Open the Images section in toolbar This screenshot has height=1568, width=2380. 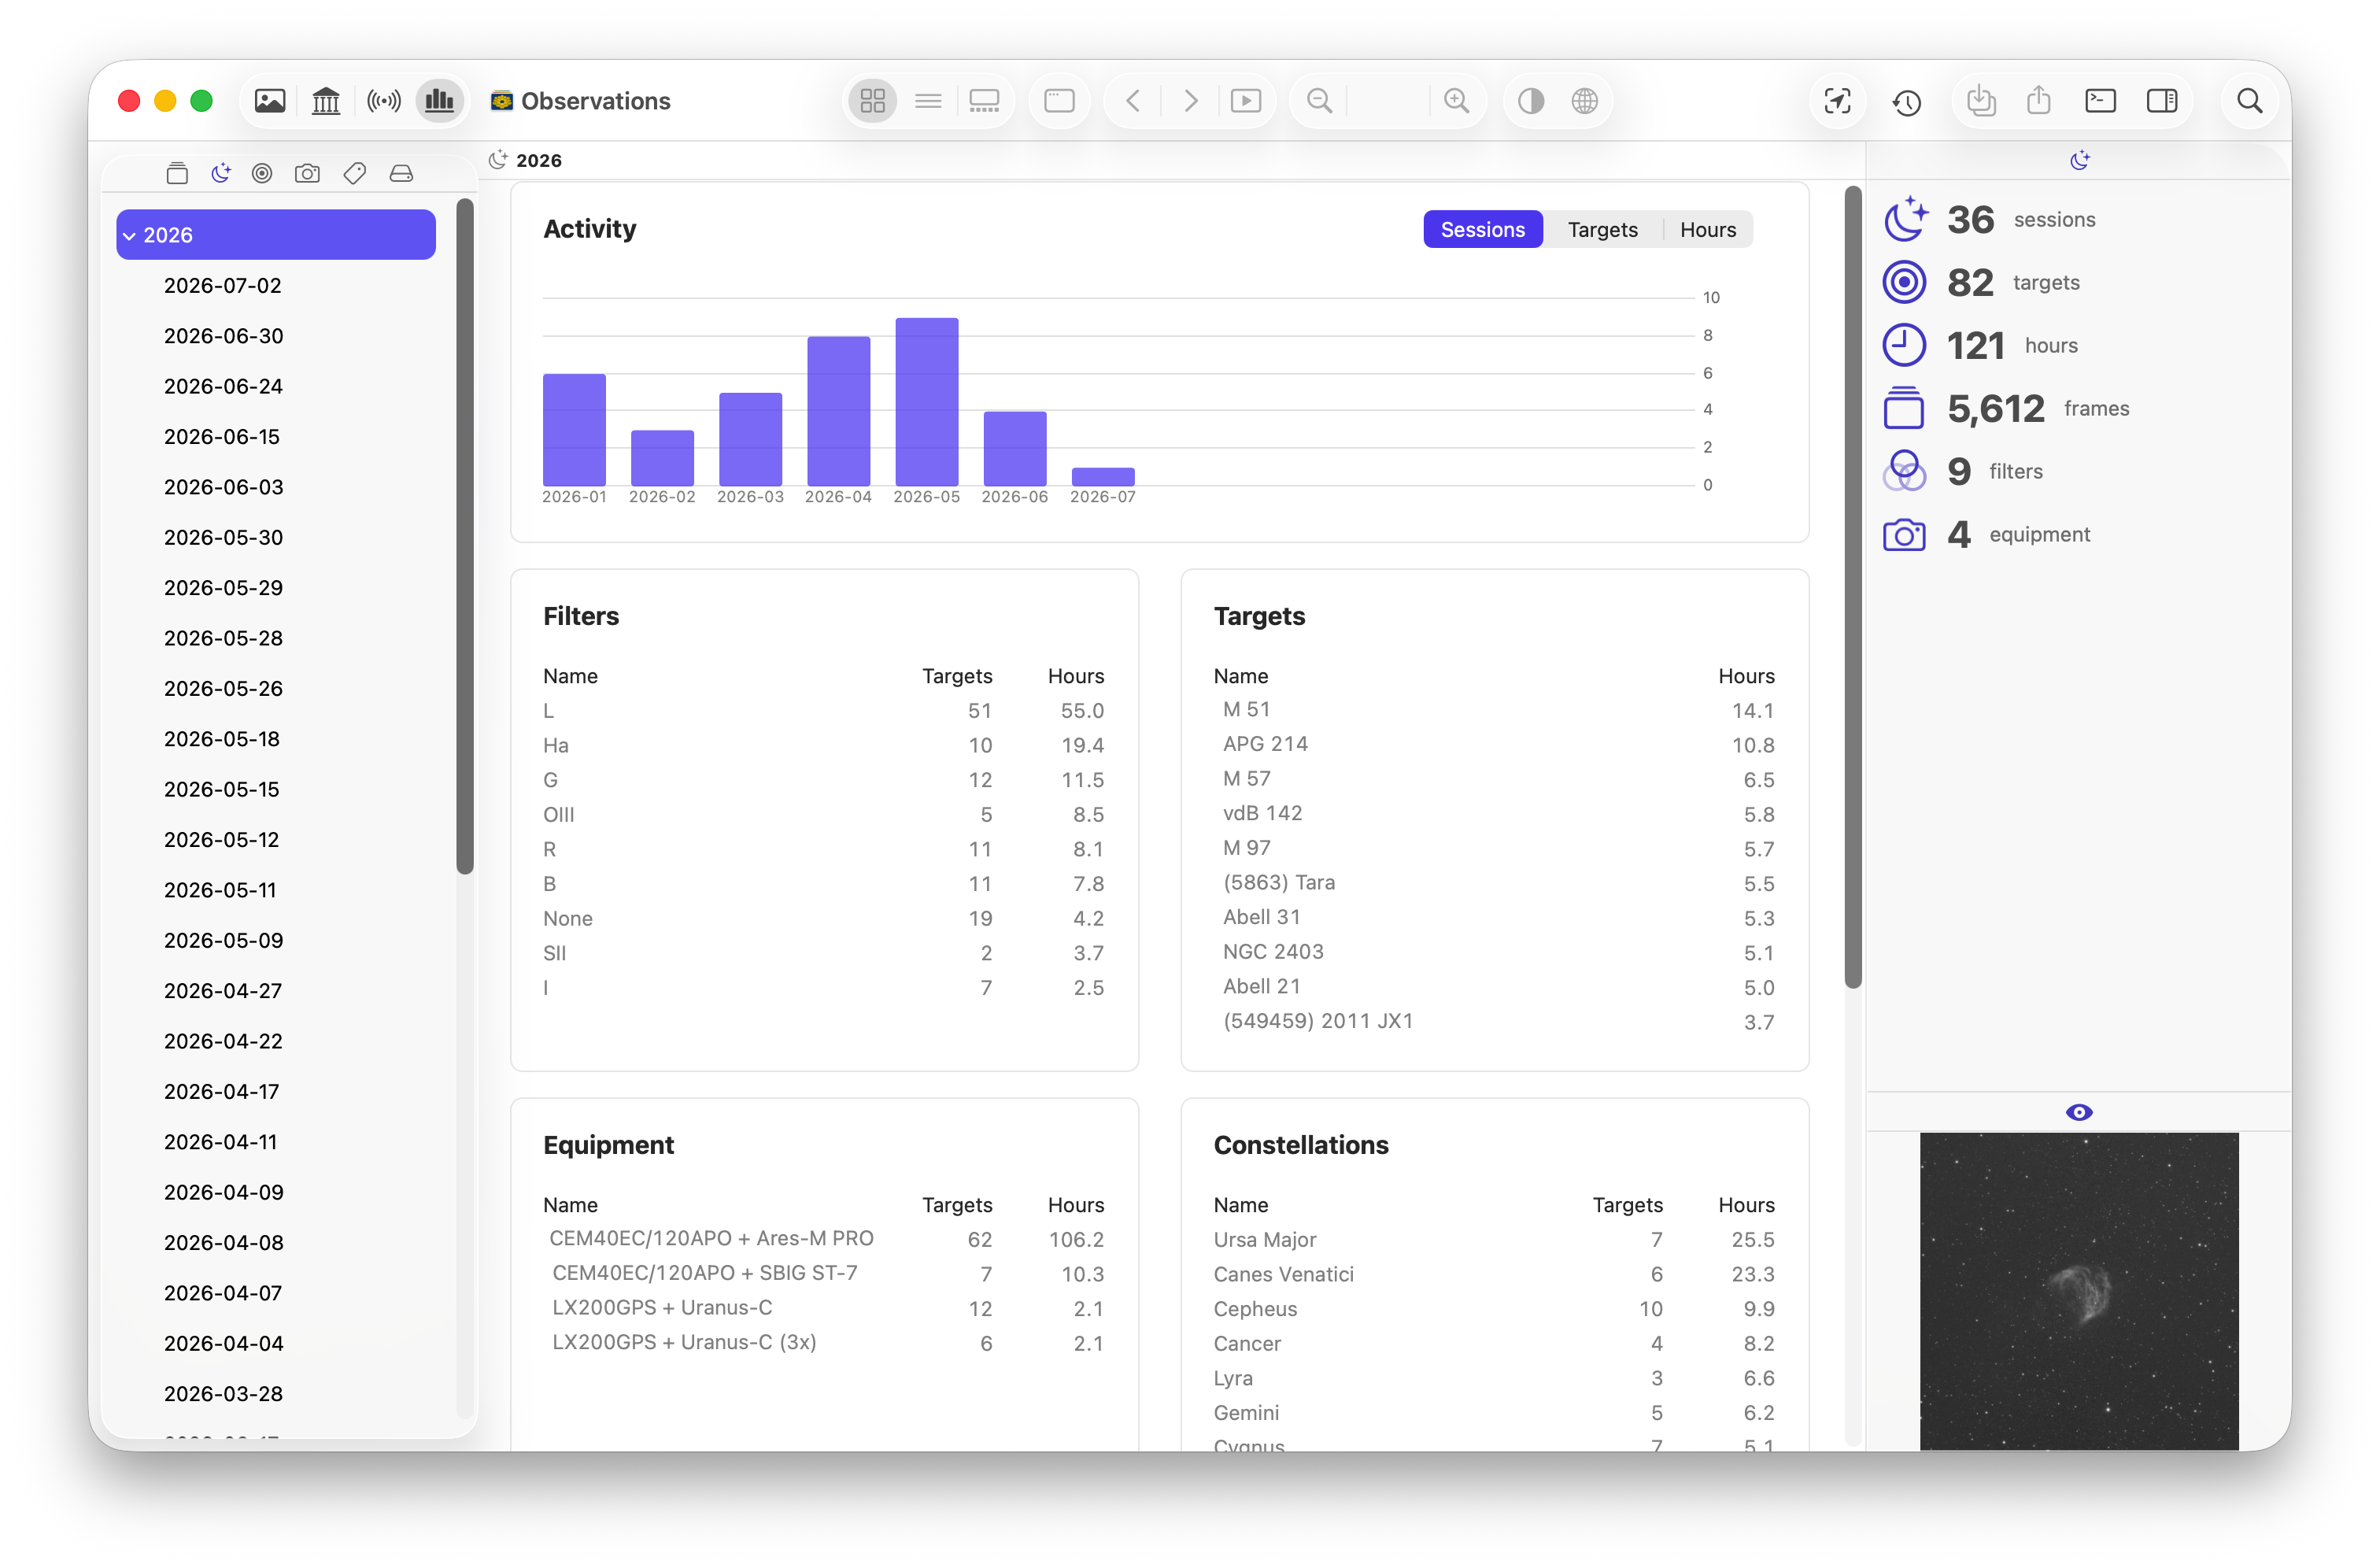click(270, 101)
